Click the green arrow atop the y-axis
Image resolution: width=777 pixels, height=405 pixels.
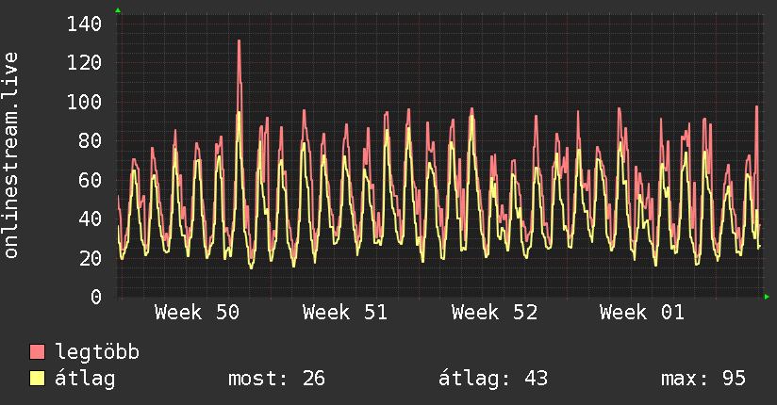point(118,10)
